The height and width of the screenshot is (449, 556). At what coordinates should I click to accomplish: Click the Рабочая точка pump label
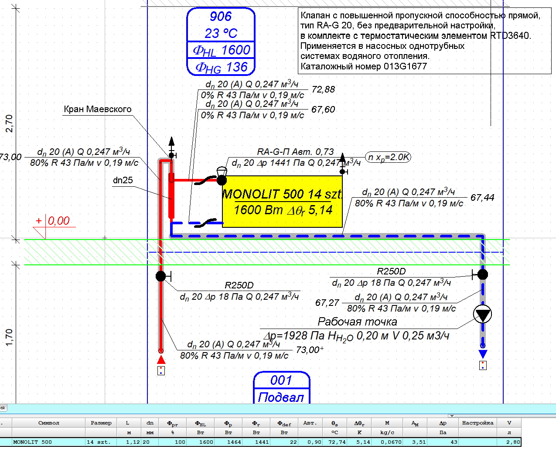click(357, 322)
